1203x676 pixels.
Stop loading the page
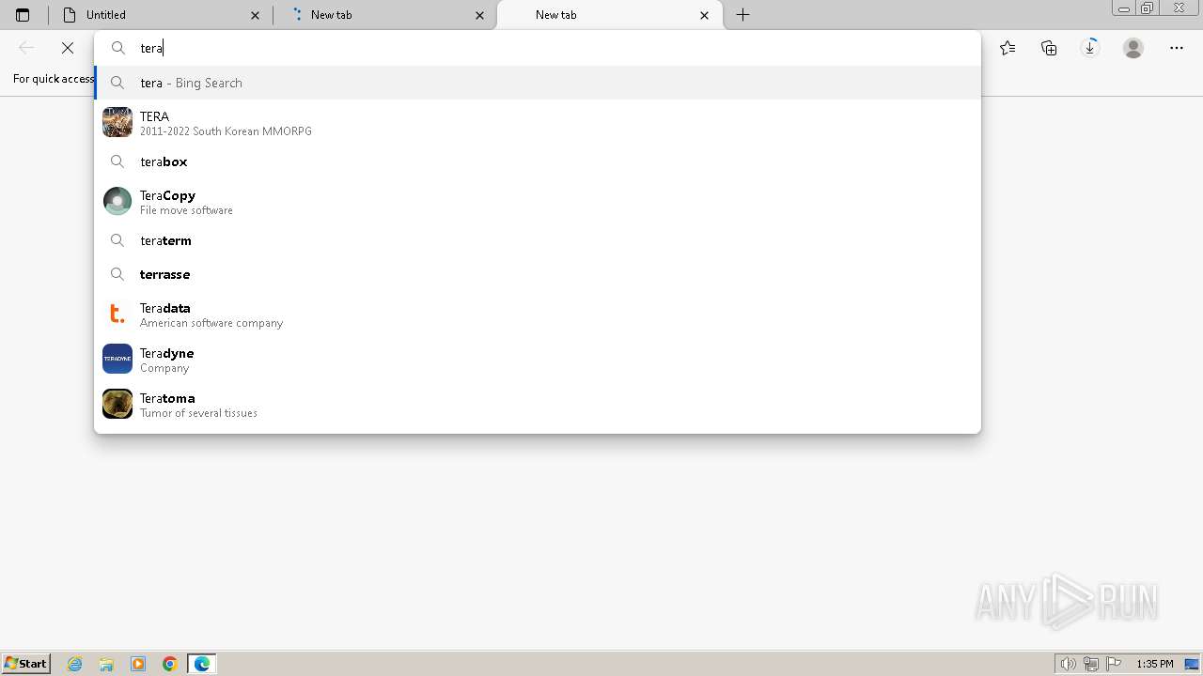(x=68, y=48)
